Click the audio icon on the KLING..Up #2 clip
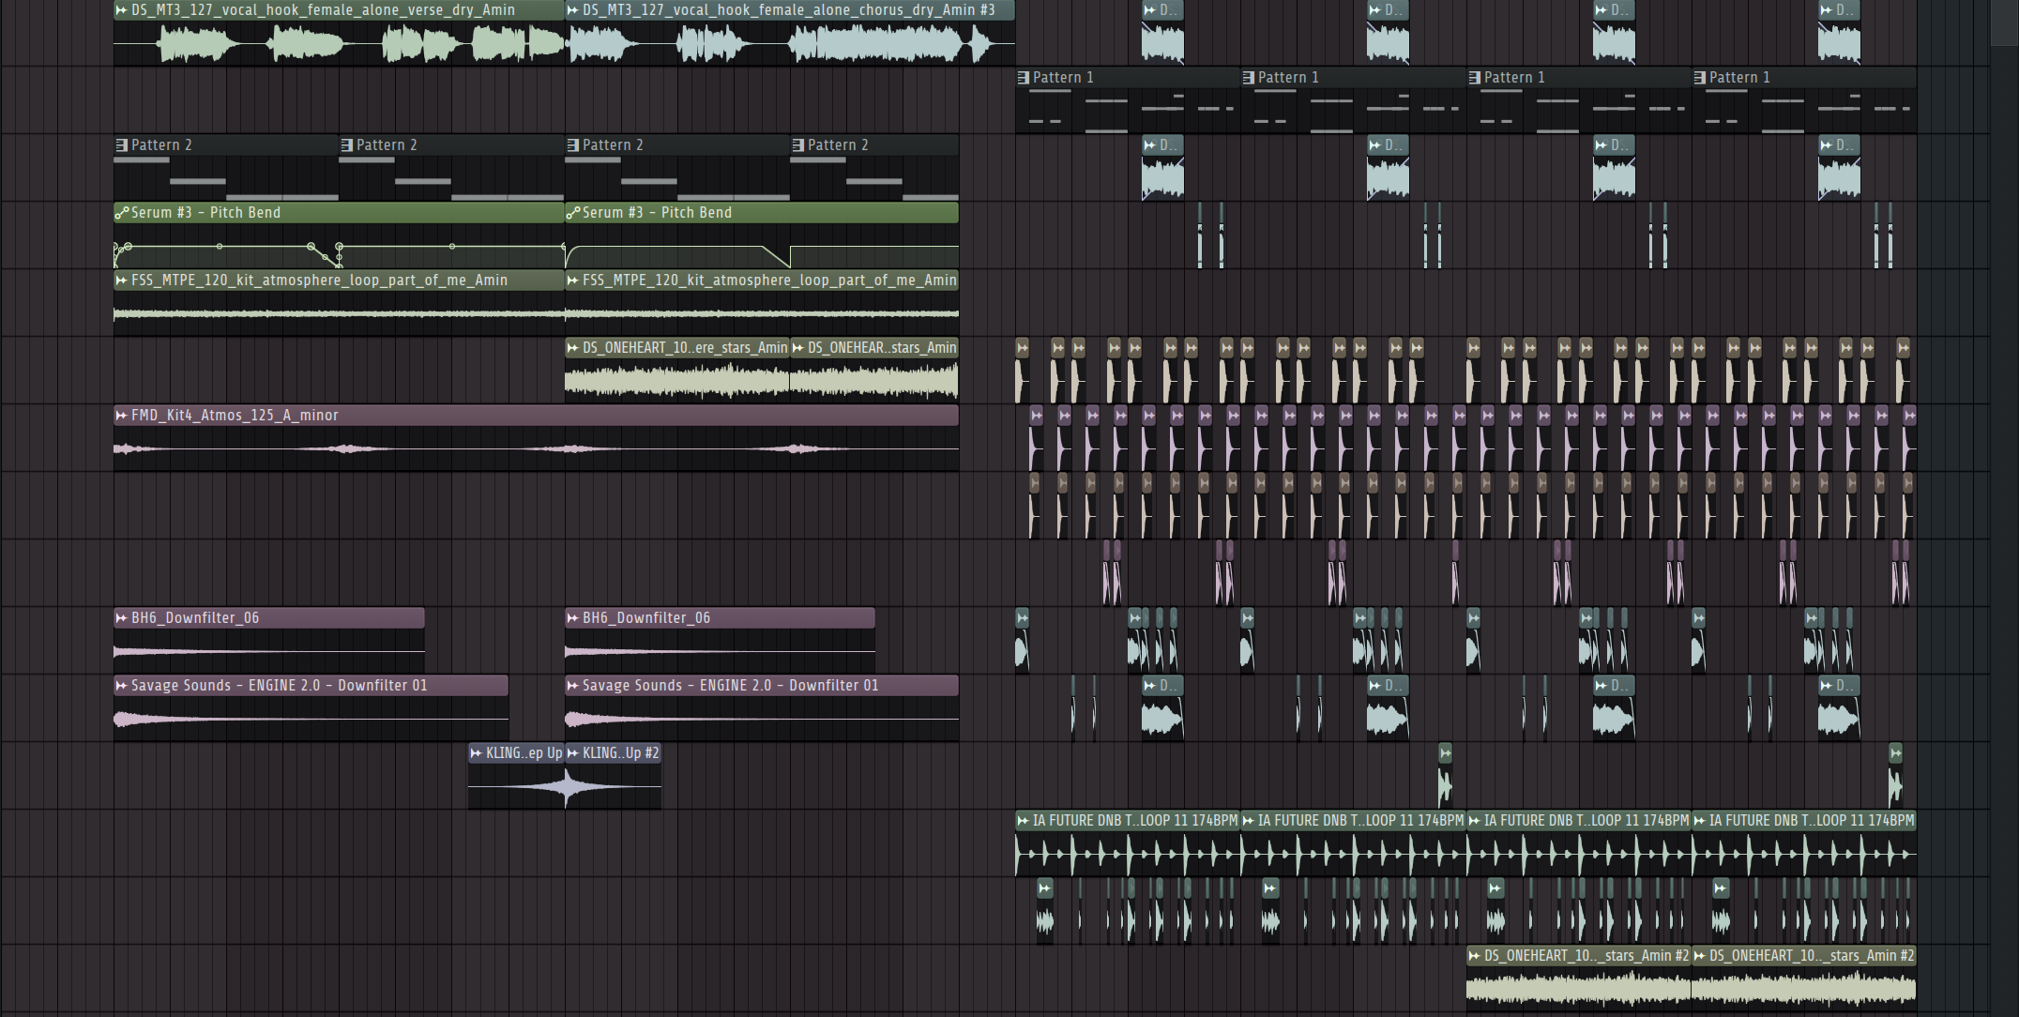 point(572,753)
